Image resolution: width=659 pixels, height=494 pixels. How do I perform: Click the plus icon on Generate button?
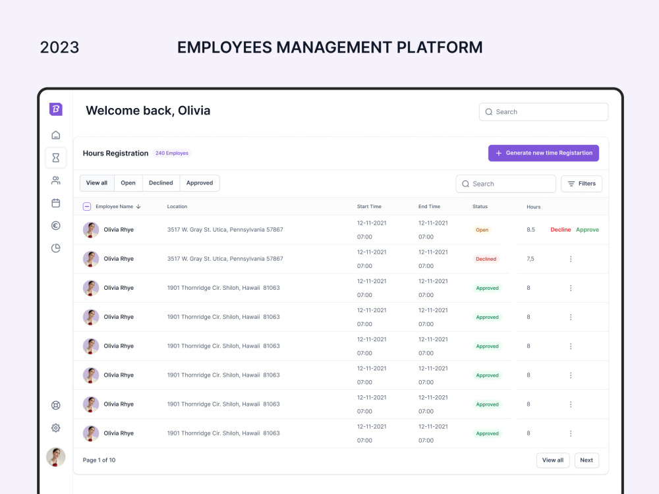[498, 153]
